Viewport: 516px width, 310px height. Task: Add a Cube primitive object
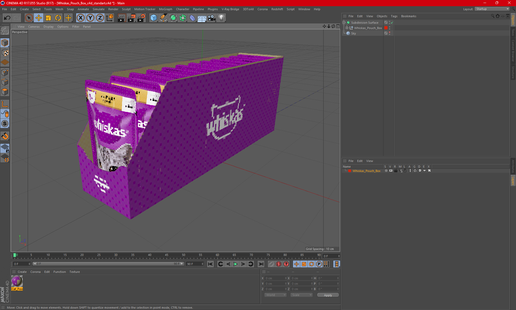point(153,18)
